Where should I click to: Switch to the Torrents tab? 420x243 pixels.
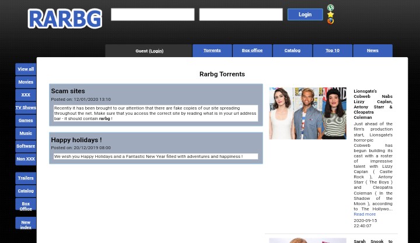(x=212, y=51)
